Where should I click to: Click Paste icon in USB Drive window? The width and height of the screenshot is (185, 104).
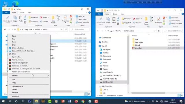point(114,20)
